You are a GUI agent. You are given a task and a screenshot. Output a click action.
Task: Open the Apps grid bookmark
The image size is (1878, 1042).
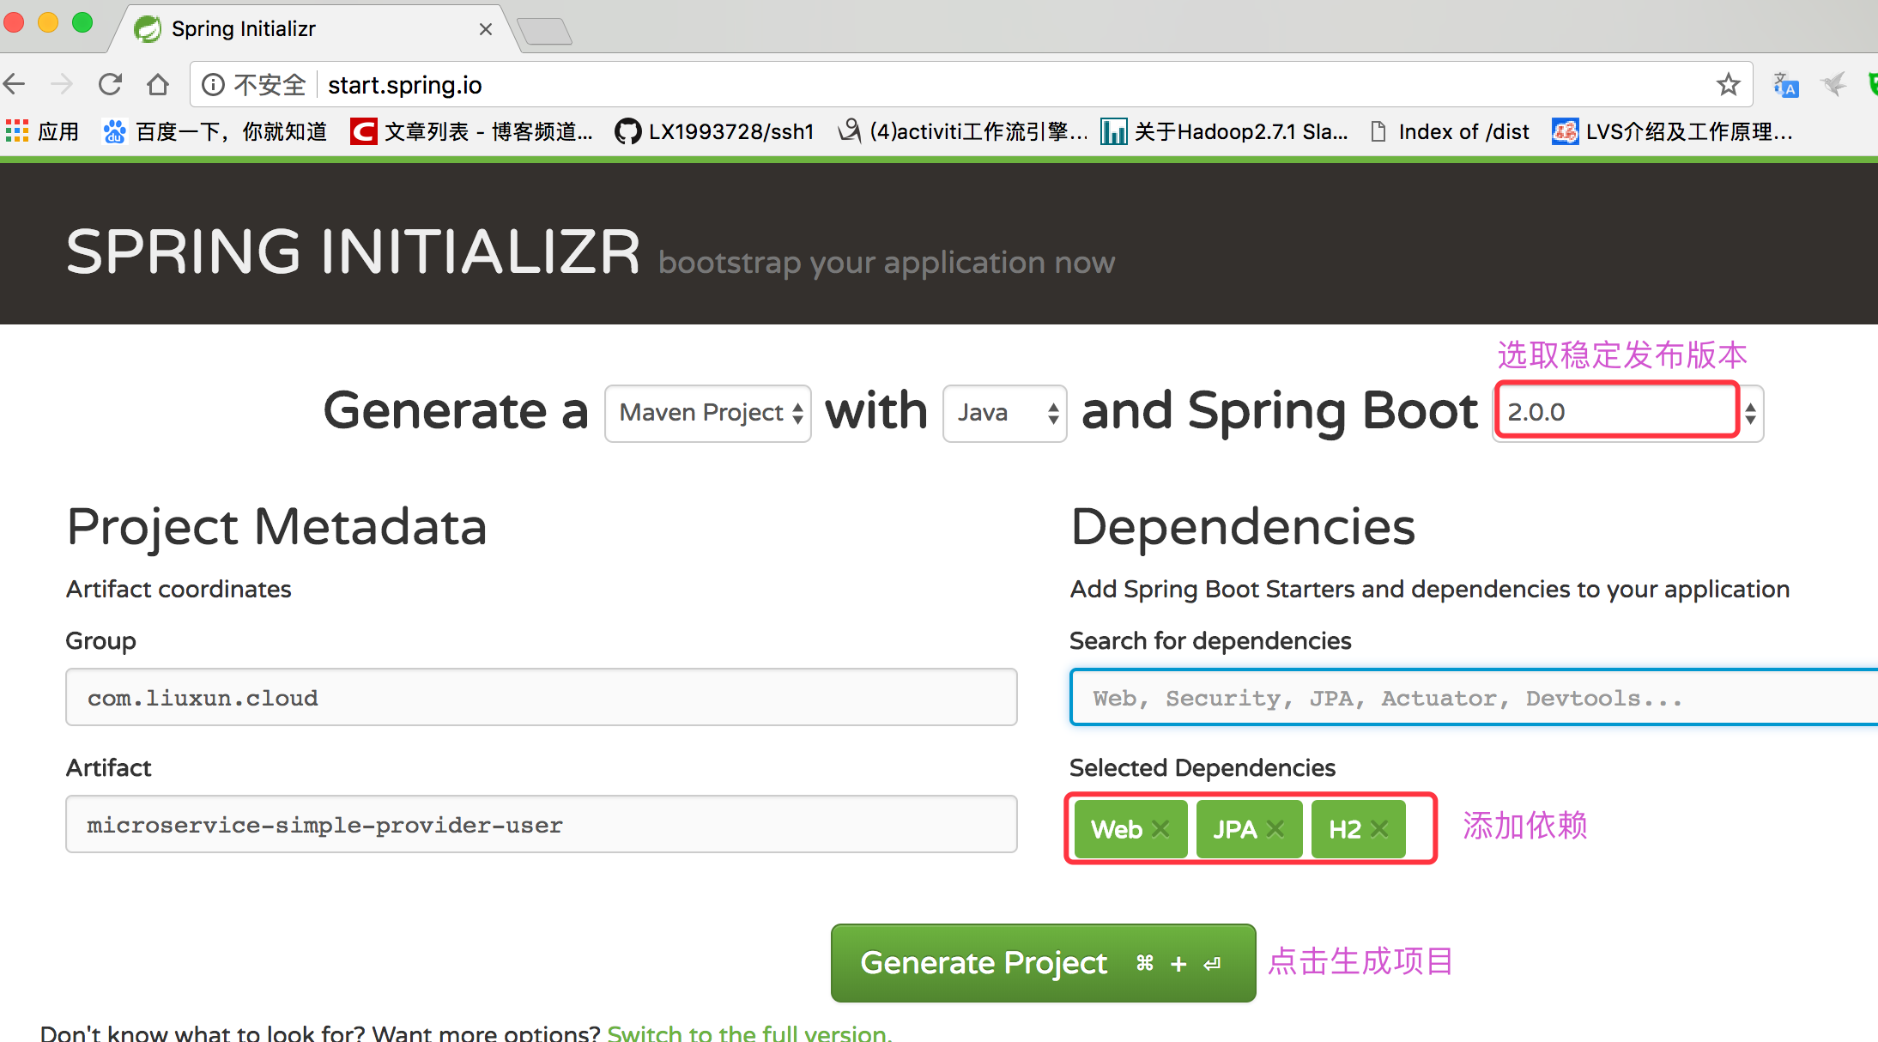[x=42, y=131]
